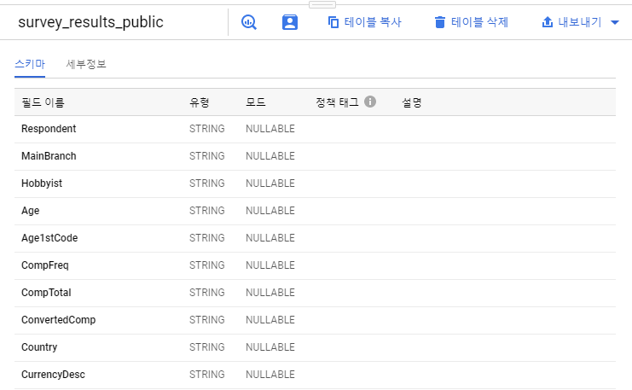Viewport: 632px width, 390px height.
Task: Click NULLABLE mode in Hobbyist row
Action: [x=270, y=183]
